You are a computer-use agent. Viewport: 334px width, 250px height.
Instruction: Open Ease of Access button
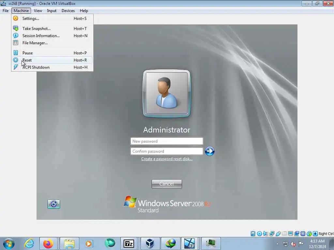54,204
